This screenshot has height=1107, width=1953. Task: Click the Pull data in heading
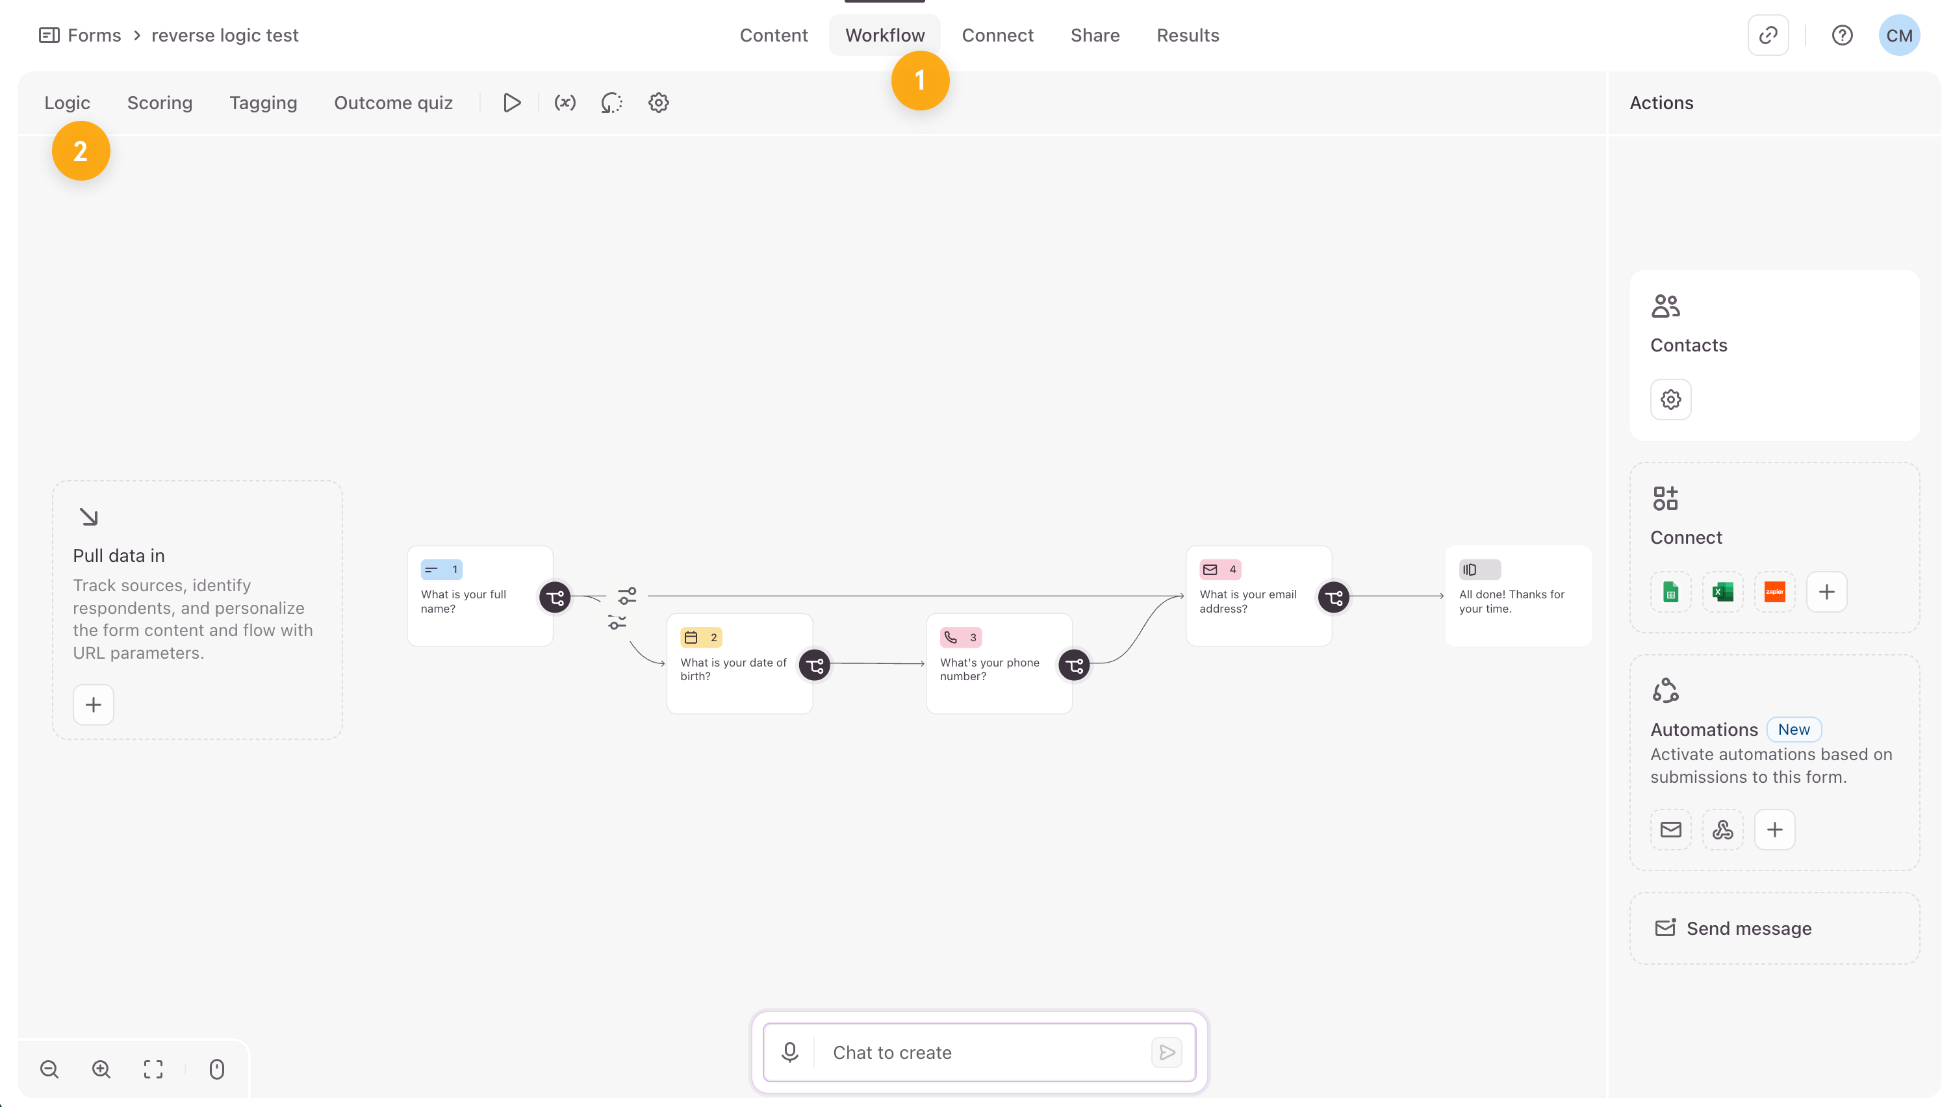[119, 556]
